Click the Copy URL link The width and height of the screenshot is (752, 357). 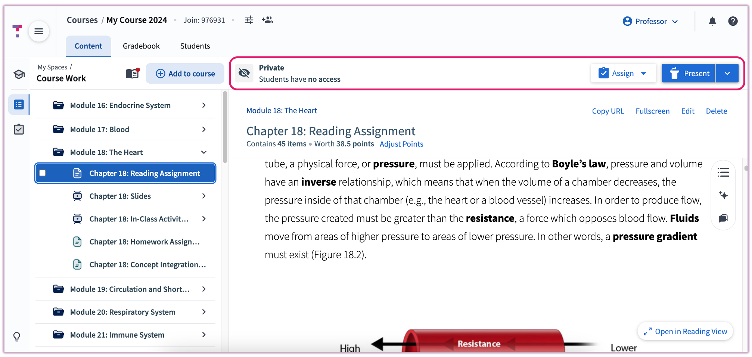pyautogui.click(x=608, y=111)
